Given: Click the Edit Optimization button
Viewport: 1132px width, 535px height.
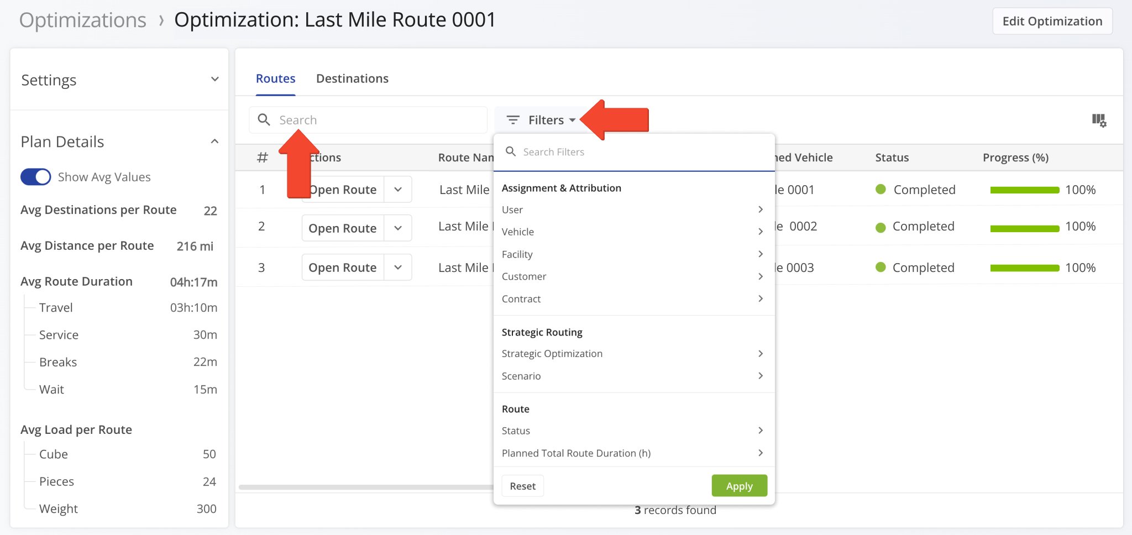Looking at the screenshot, I should point(1052,21).
